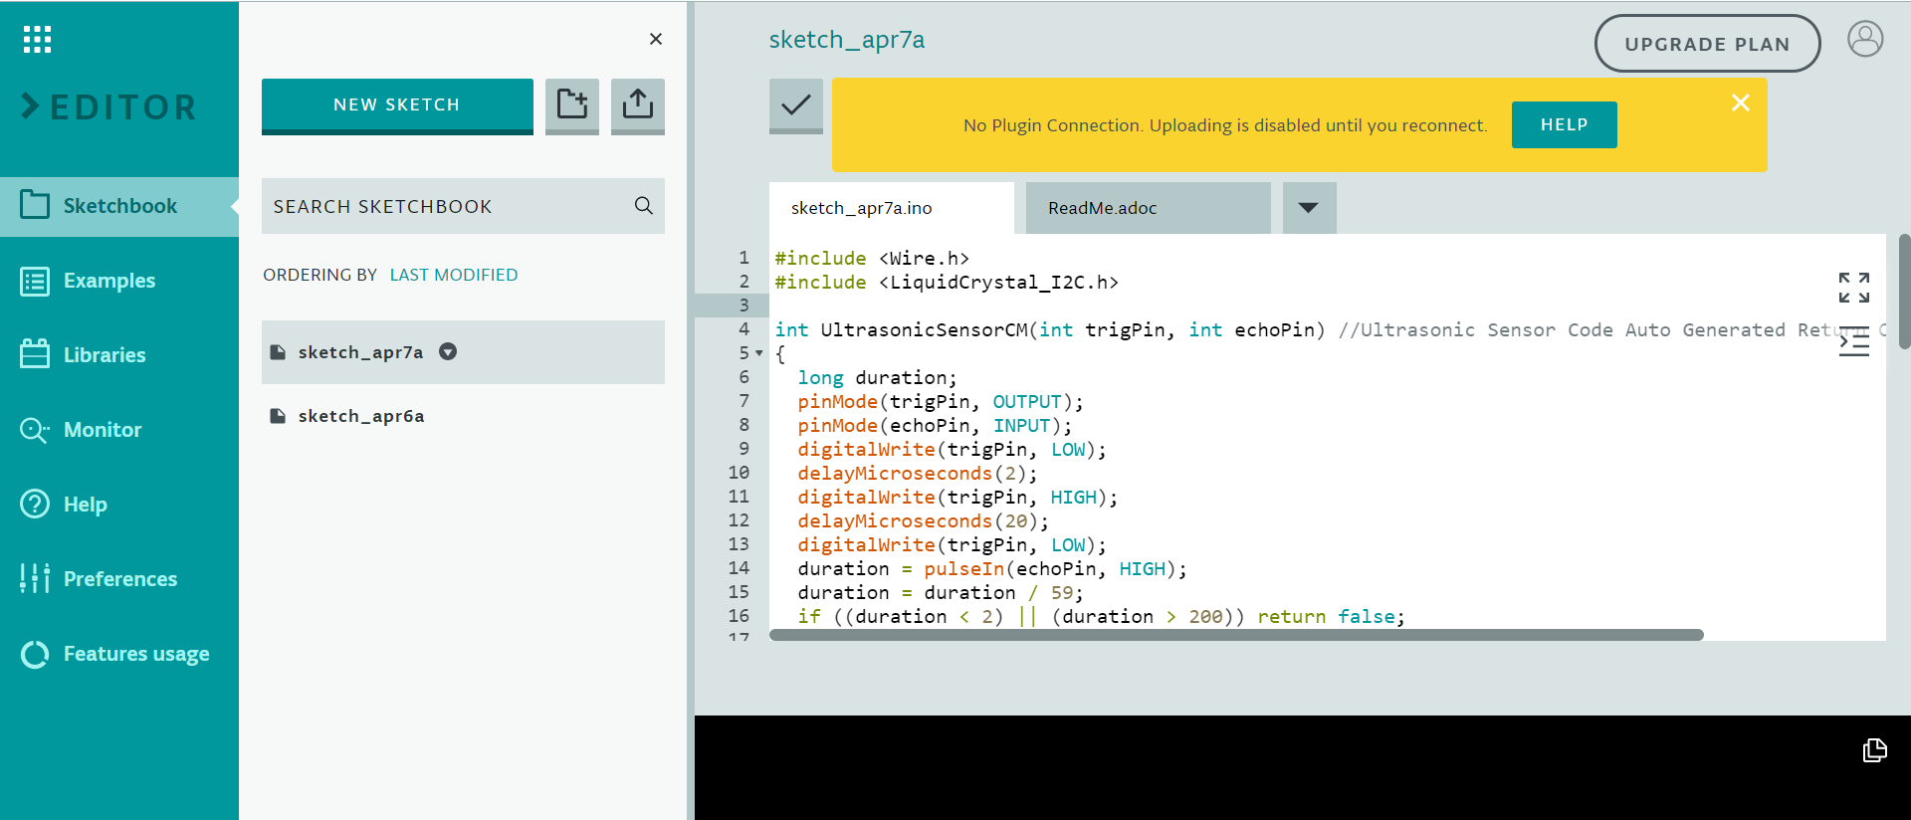This screenshot has height=820, width=1911.
Task: Click the horizontal scrollbar of the code editor
Action: 1236,635
